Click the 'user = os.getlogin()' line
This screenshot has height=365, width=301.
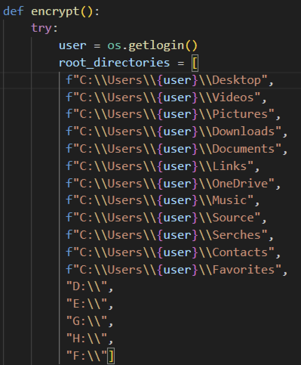tap(128, 46)
